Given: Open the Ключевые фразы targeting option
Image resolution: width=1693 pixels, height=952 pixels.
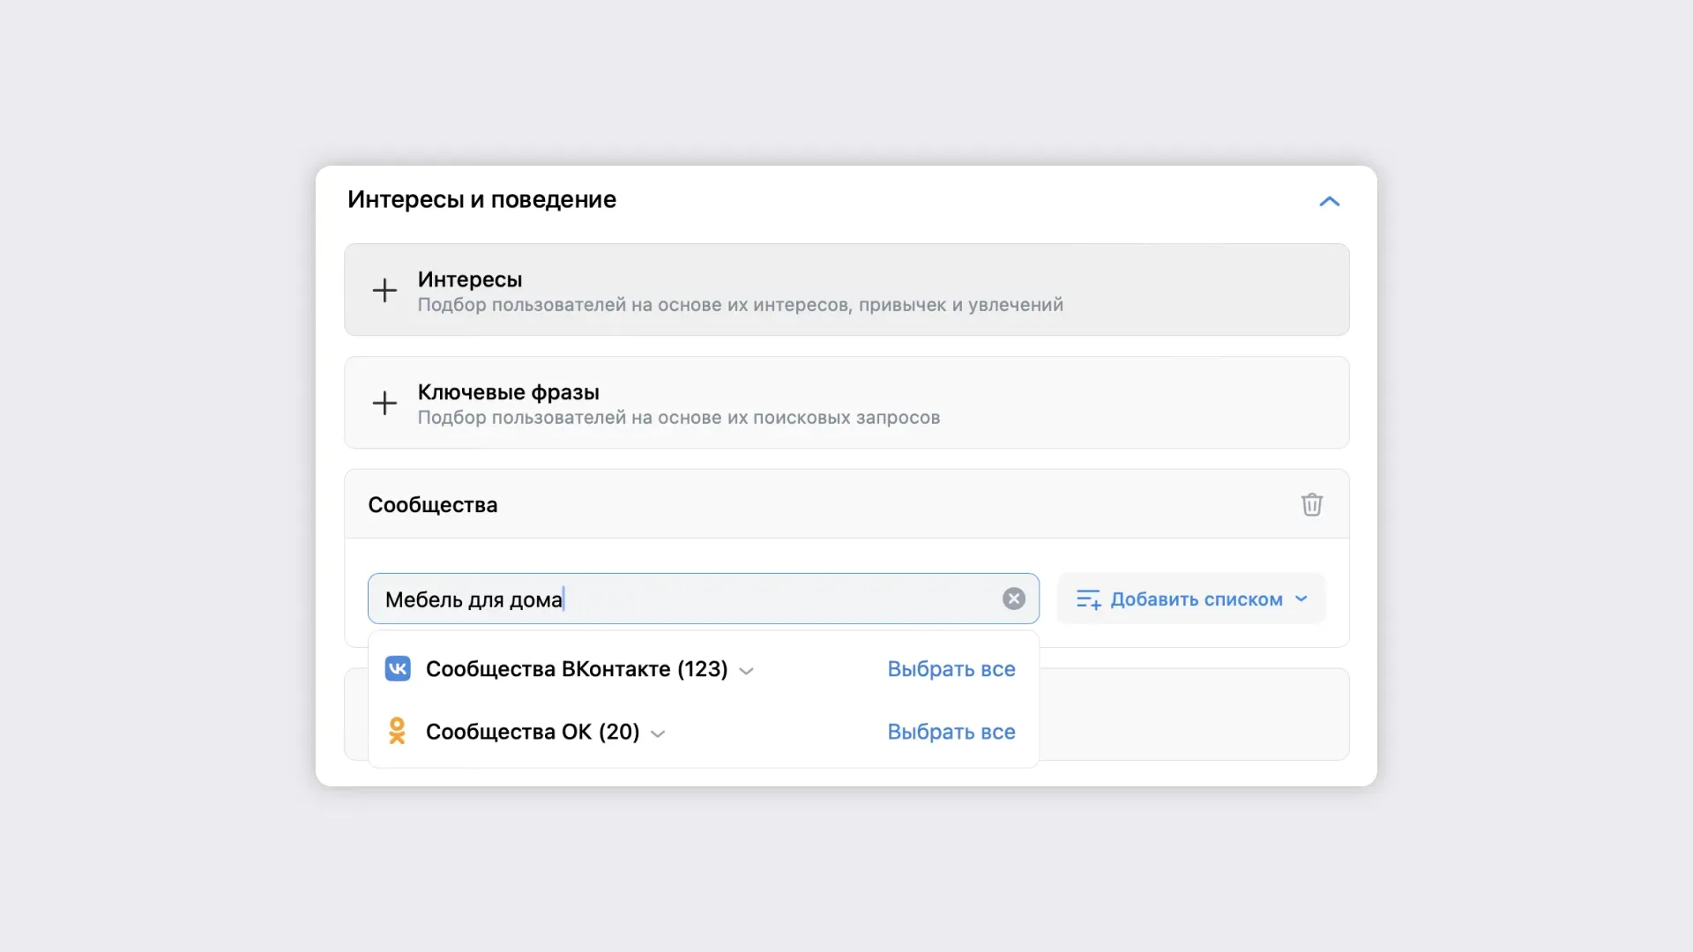Looking at the screenshot, I should (846, 402).
